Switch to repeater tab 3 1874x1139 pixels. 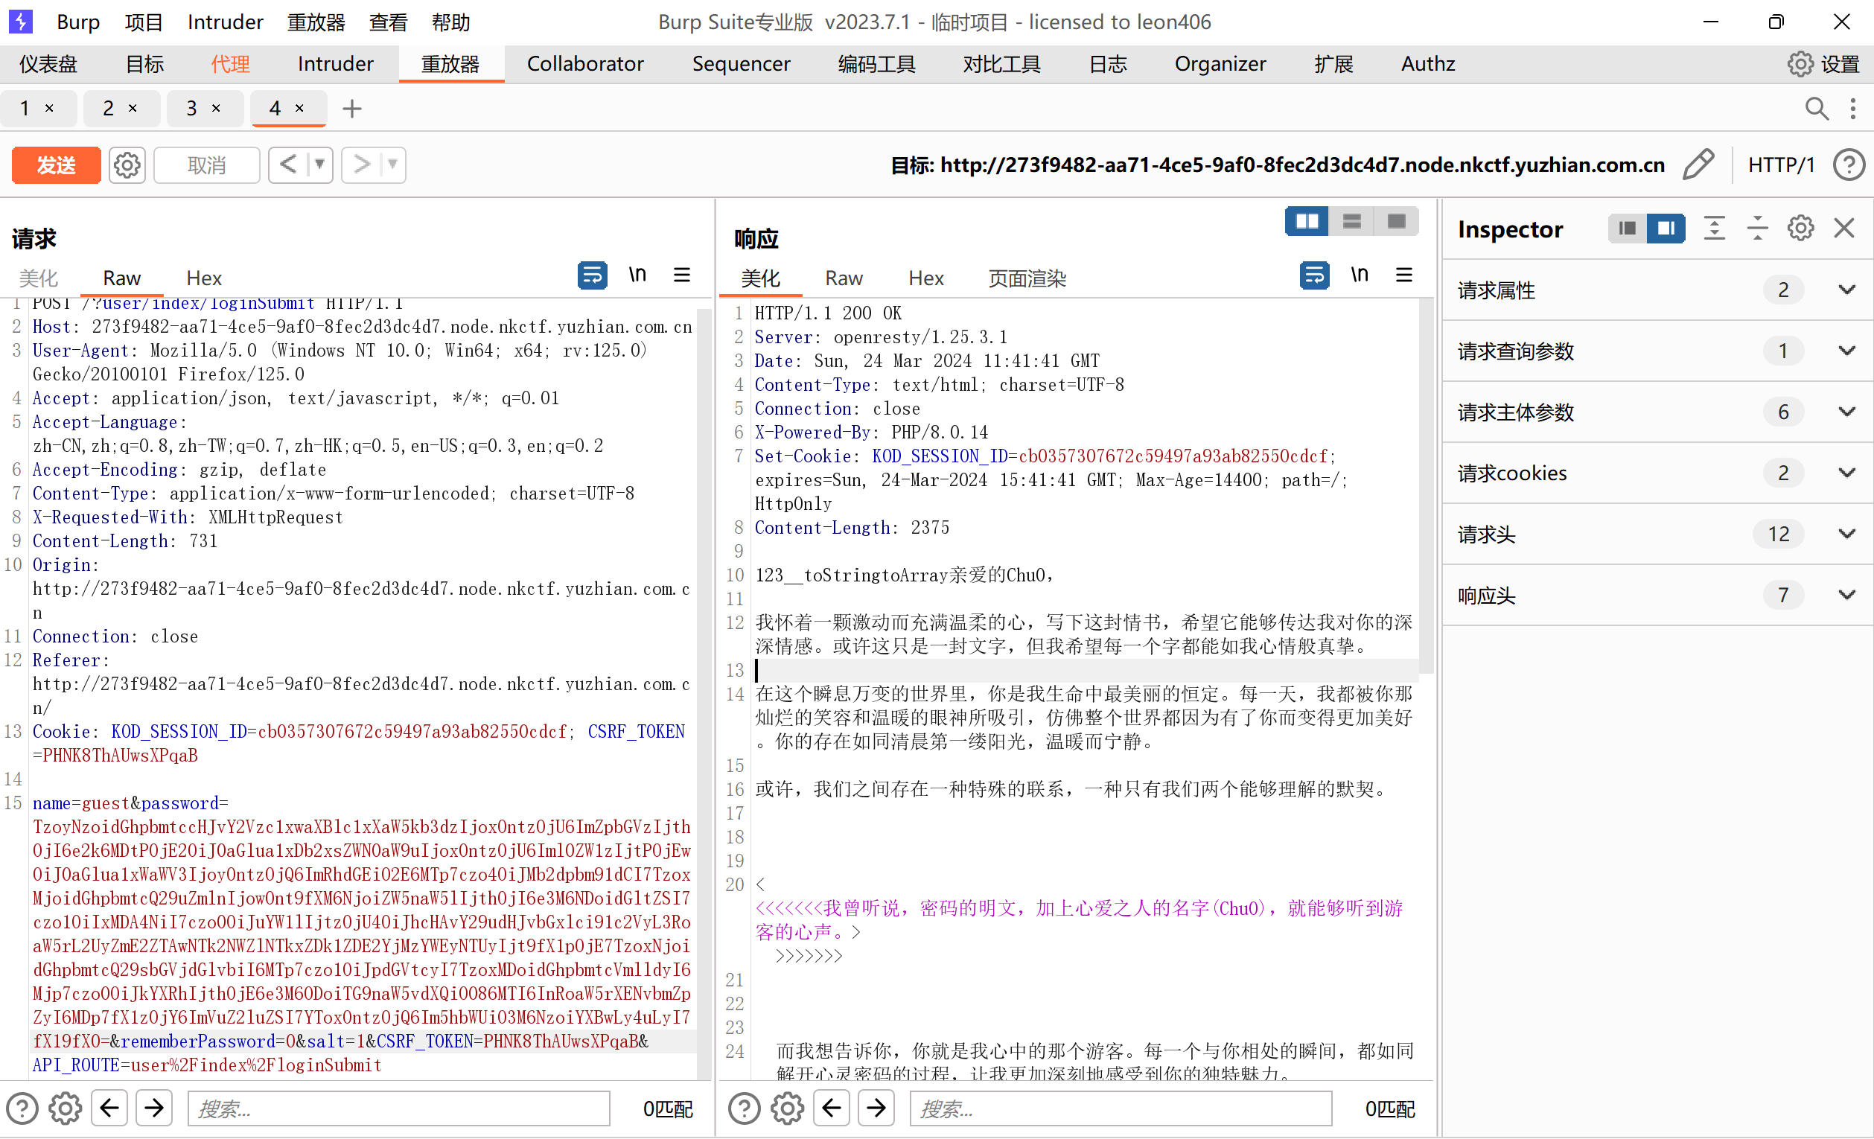pyautogui.click(x=191, y=108)
